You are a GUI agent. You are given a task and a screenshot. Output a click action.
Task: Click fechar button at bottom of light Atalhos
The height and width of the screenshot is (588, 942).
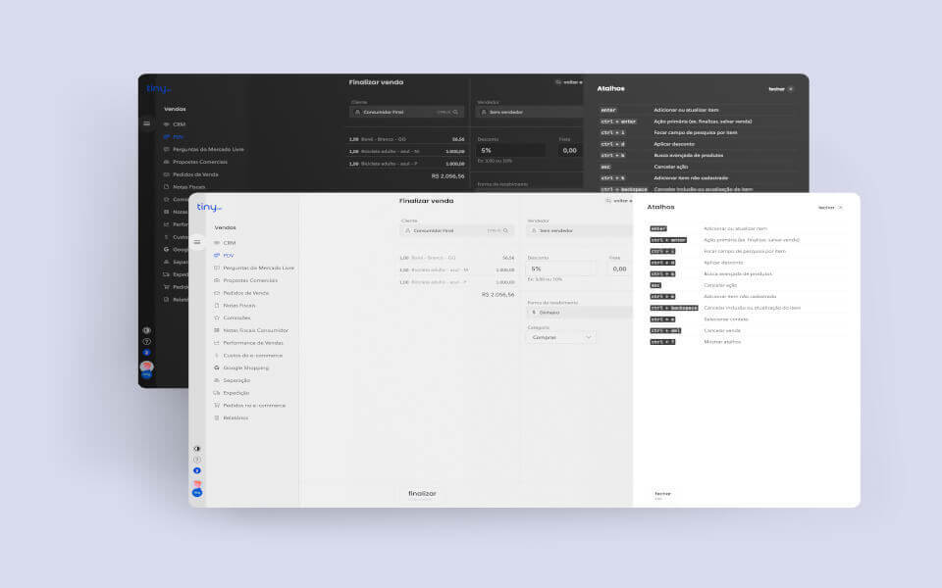pos(662,495)
